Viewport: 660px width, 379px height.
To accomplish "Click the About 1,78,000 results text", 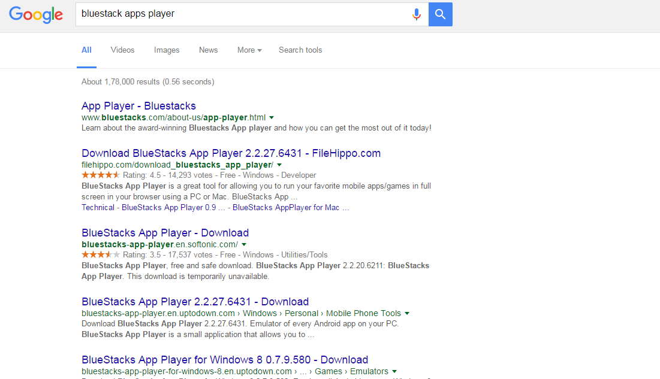I will tap(147, 81).
